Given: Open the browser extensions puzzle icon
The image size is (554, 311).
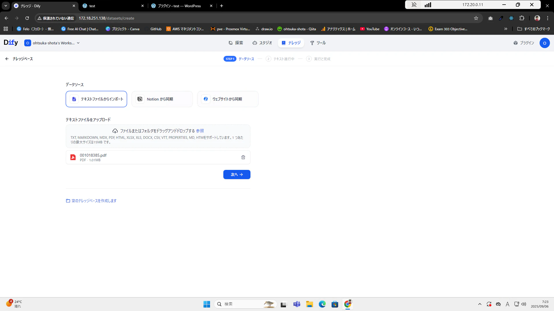Looking at the screenshot, I should point(522,18).
